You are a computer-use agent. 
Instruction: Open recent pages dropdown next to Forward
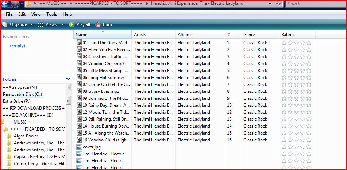[22, 4]
